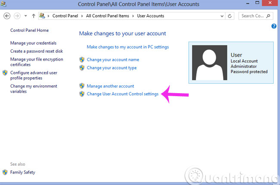Open Make changes to my account in PC settings
The width and height of the screenshot is (280, 185).
pyautogui.click(x=128, y=47)
